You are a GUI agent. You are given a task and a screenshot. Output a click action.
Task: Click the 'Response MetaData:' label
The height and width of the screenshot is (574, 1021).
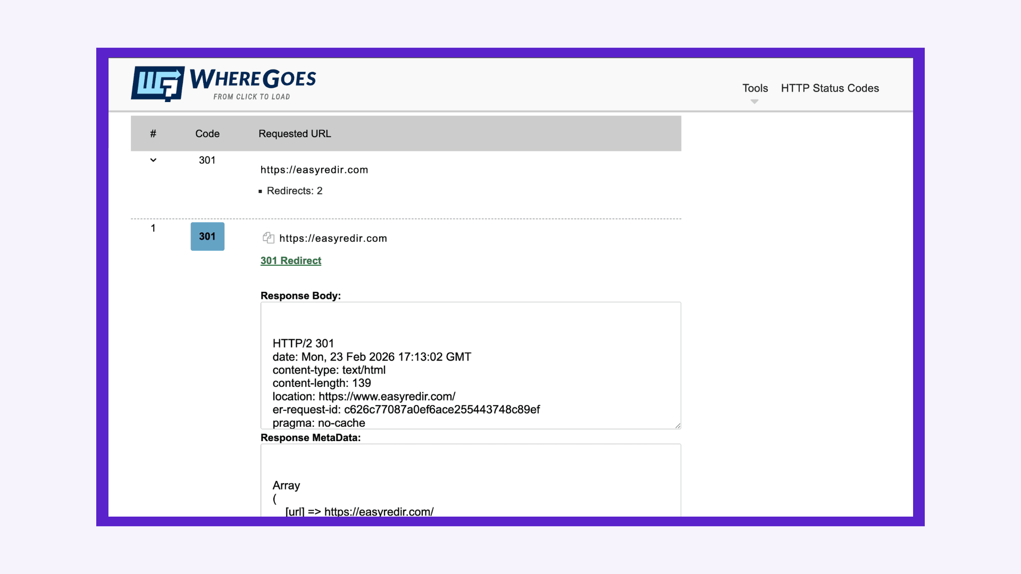point(311,438)
